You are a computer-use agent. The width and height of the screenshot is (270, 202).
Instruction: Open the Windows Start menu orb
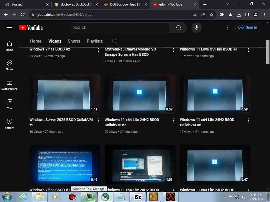point(7,197)
